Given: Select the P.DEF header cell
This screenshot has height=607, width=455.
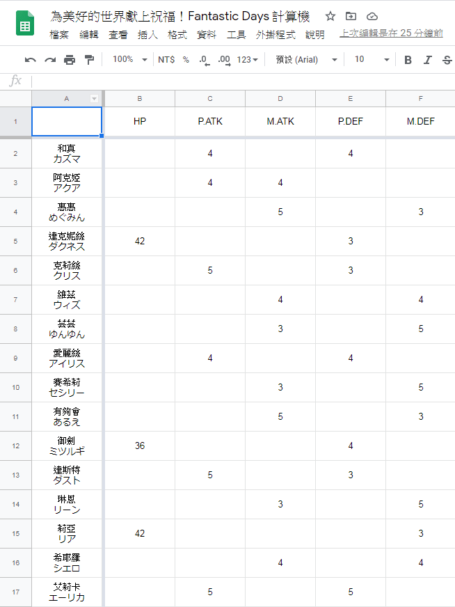Looking at the screenshot, I should pos(351,122).
